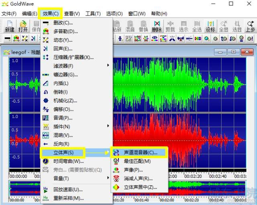Screen dimensions: 257x205
Task: Open the 工具(T) menu
Action: [x=93, y=14]
